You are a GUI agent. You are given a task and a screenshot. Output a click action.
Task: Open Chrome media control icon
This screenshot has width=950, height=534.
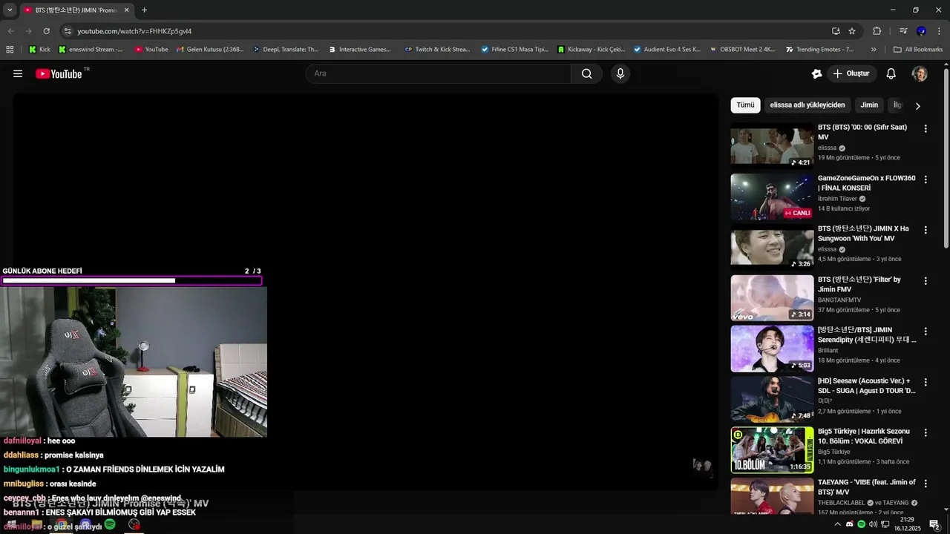click(903, 31)
